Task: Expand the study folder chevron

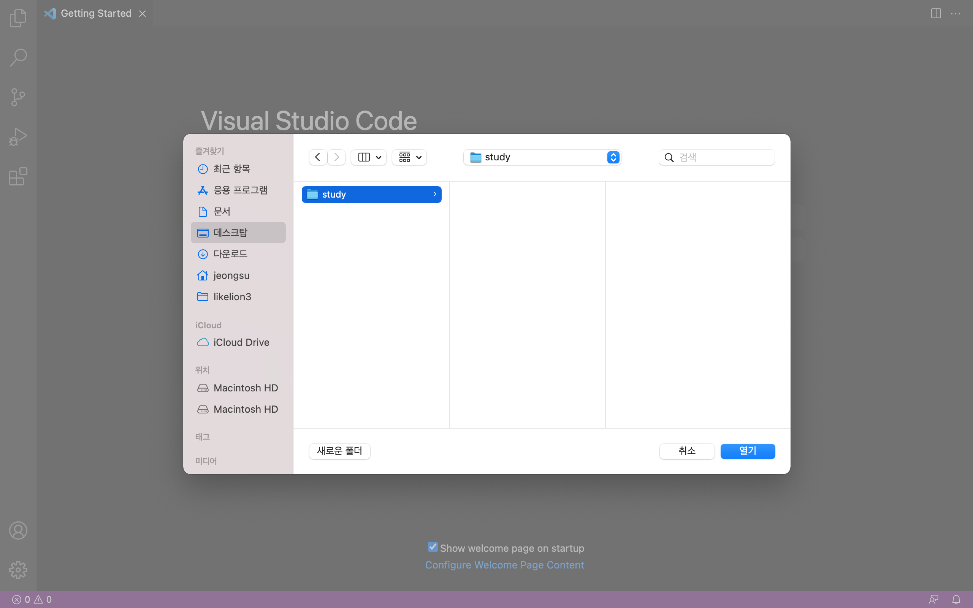Action: pyautogui.click(x=435, y=194)
